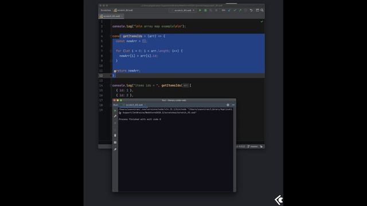The image size is (367, 206).
Task: Click the pin icon in Run window sidebar
Action: coord(115,149)
